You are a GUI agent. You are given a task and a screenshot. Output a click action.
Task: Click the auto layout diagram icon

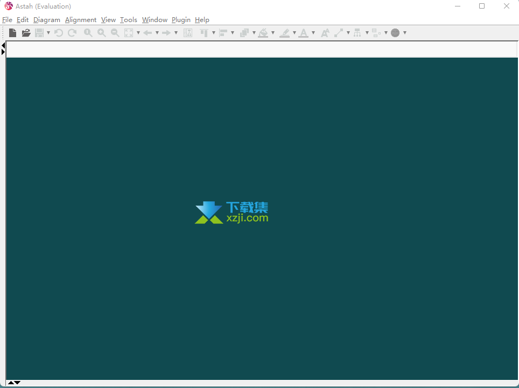click(x=188, y=33)
